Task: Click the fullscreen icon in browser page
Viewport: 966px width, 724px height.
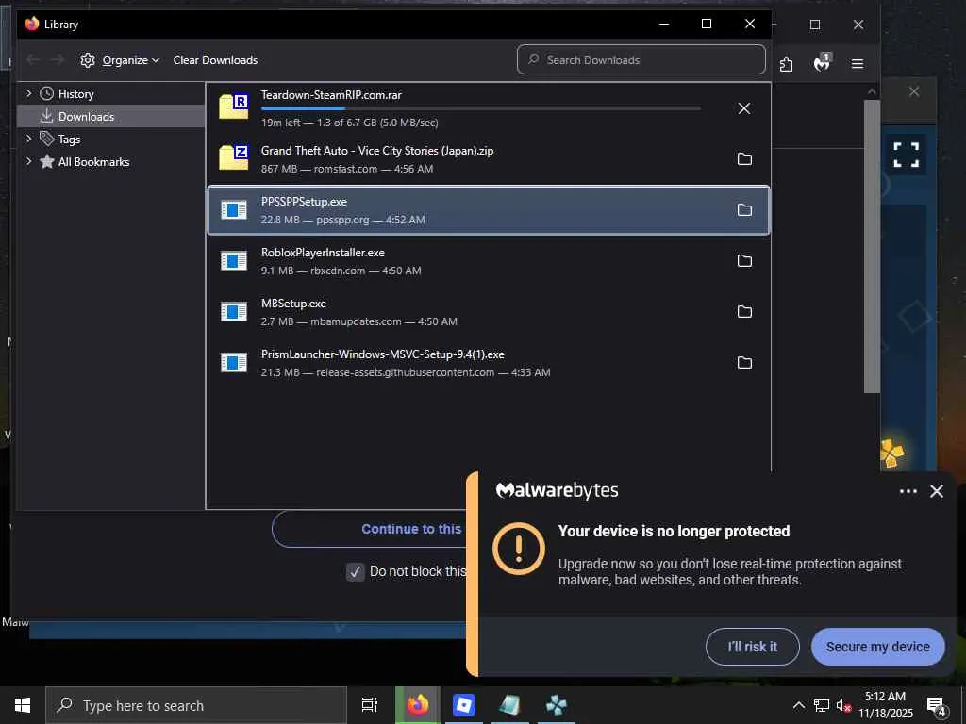Action: pos(906,155)
